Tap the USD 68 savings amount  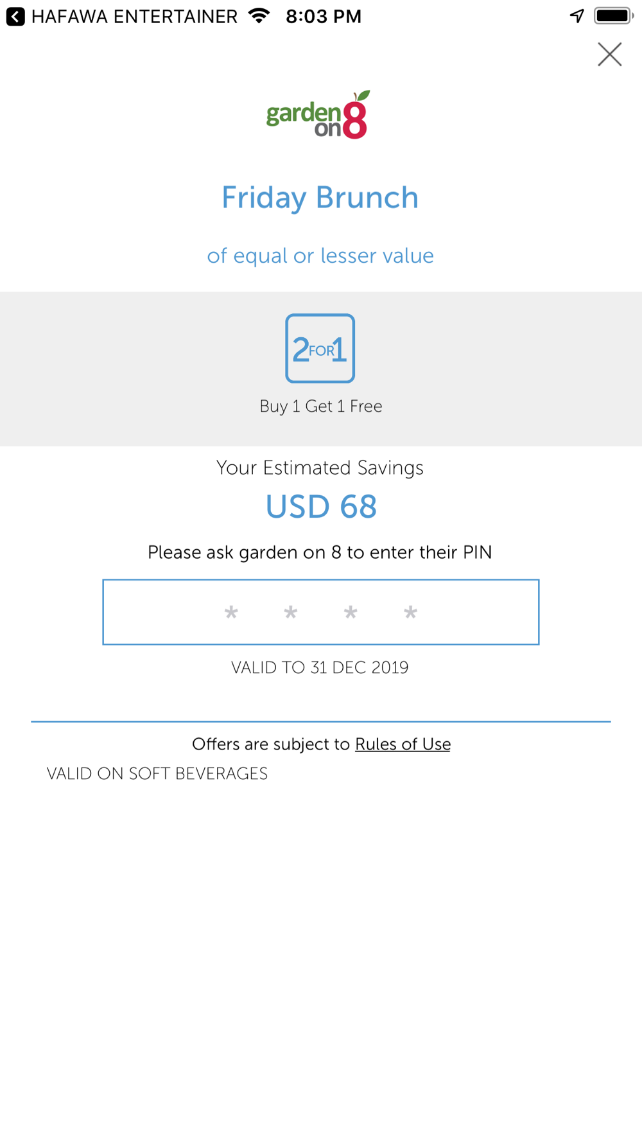(321, 507)
